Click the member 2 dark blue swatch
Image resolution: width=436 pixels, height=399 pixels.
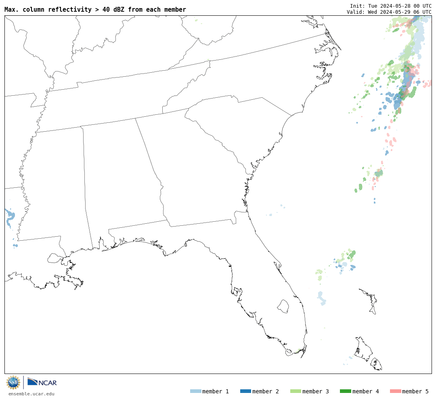coord(245,391)
